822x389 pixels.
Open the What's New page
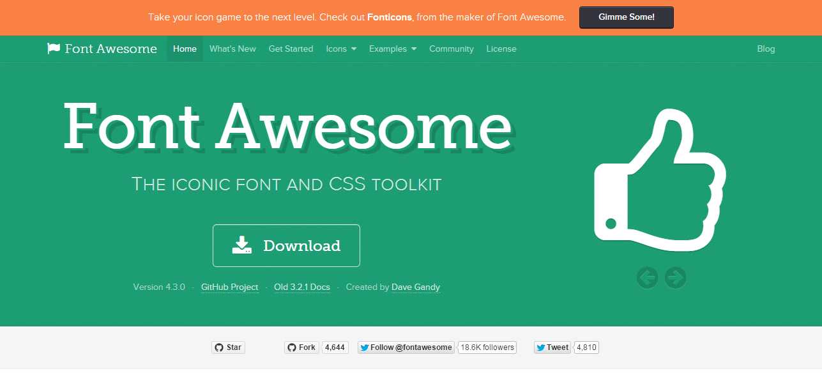pos(232,49)
